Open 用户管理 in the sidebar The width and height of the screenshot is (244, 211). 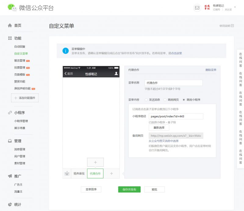point(20,156)
